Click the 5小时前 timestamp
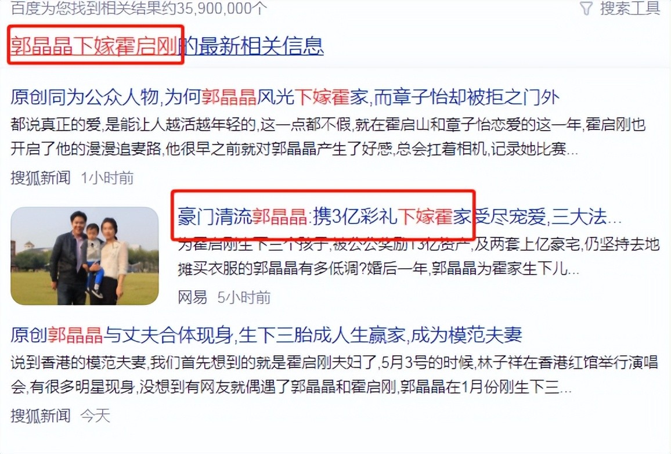This screenshot has width=671, height=454. (244, 297)
